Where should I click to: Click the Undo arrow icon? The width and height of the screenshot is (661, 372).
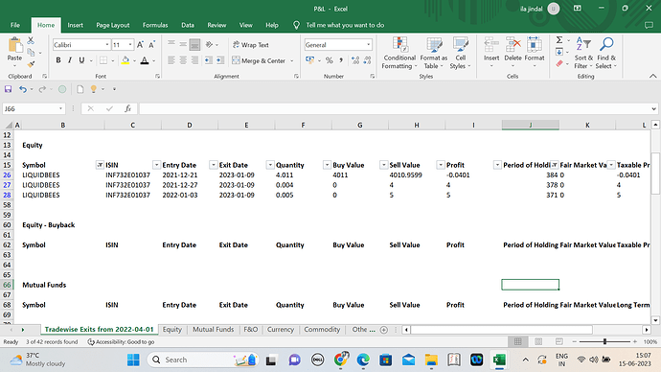(x=23, y=89)
